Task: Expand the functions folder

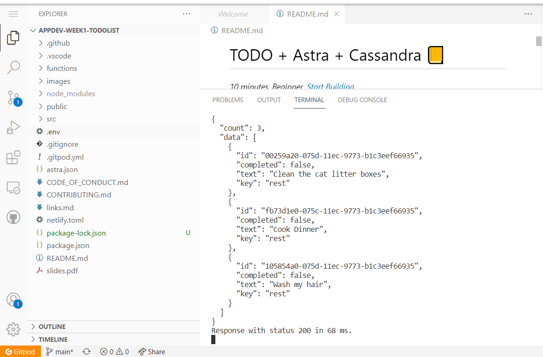Action: [114, 68]
